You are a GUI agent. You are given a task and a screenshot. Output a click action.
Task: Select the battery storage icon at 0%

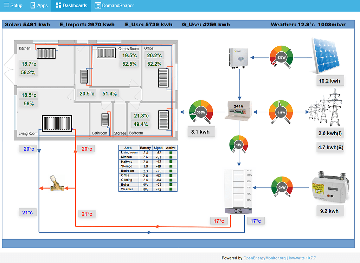click(238, 190)
